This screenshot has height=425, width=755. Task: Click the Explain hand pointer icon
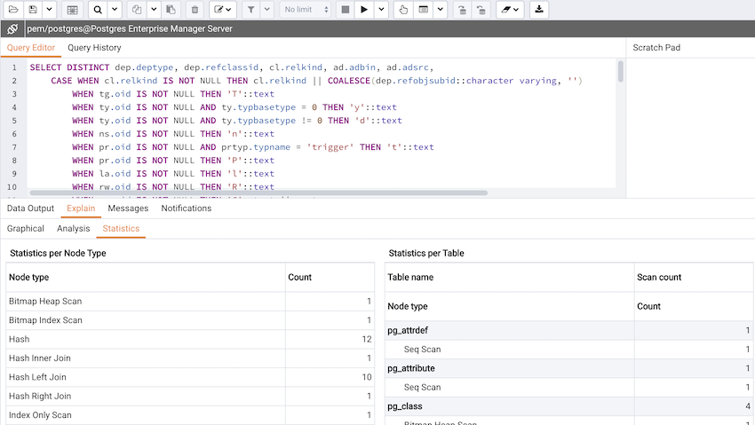click(403, 10)
